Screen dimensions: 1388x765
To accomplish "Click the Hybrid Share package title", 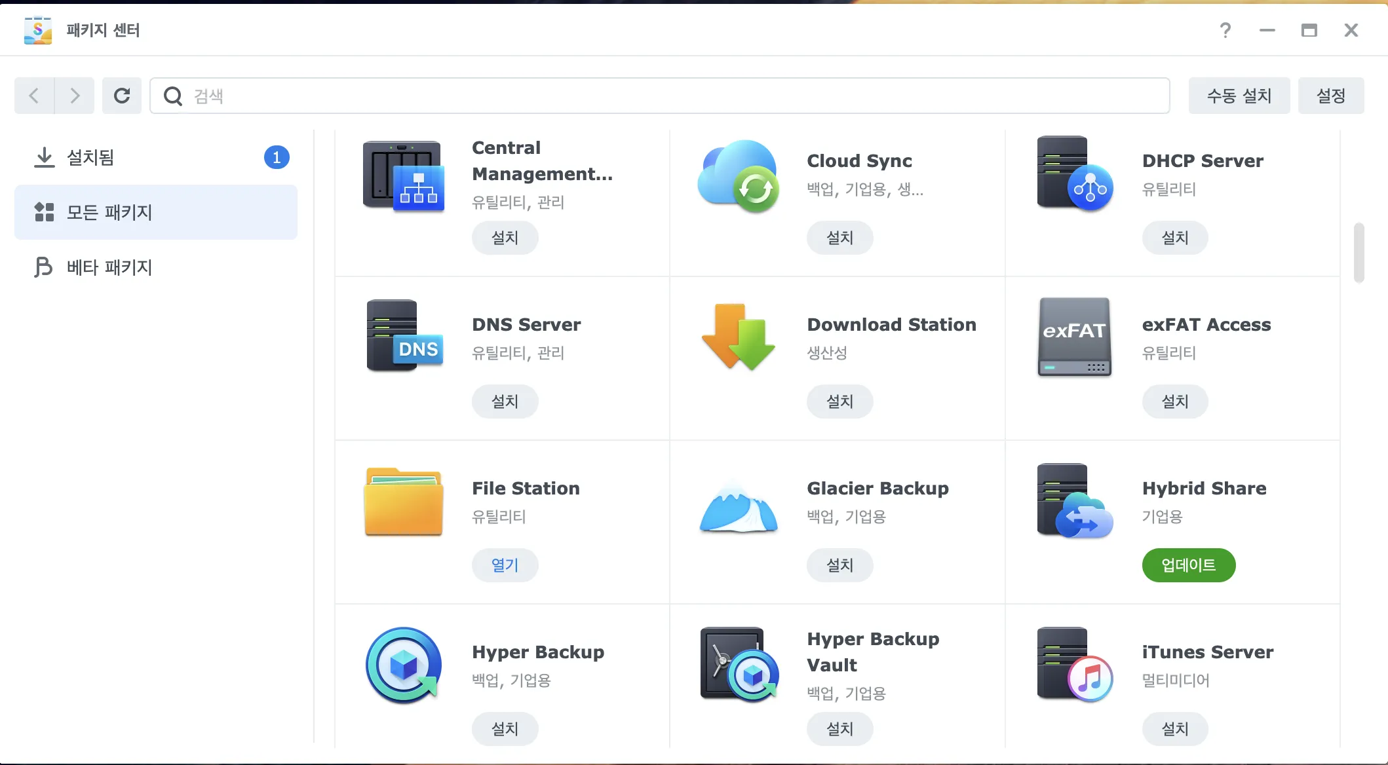I will (1204, 489).
